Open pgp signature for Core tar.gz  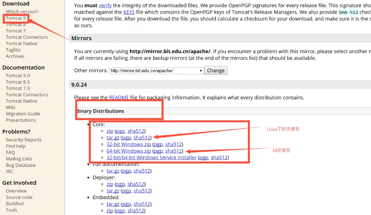[x=127, y=138]
